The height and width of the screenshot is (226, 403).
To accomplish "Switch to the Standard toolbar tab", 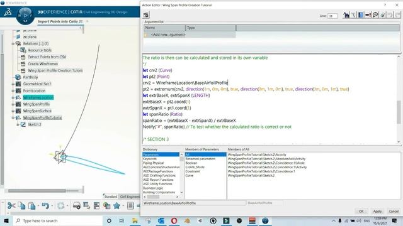I will [111, 196].
